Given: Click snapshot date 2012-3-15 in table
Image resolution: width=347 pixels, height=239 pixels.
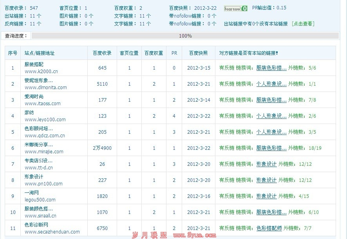Looking at the screenshot, I should tap(199, 68).
